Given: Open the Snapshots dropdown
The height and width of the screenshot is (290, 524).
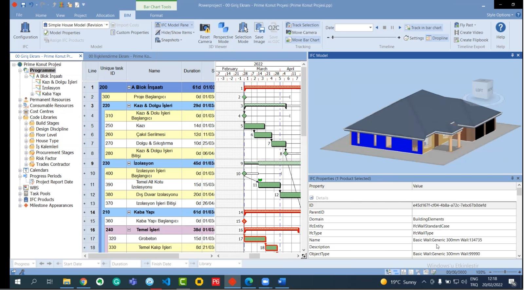Looking at the screenshot, I should (x=168, y=40).
